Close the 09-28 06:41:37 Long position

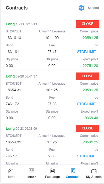coord(87,76)
